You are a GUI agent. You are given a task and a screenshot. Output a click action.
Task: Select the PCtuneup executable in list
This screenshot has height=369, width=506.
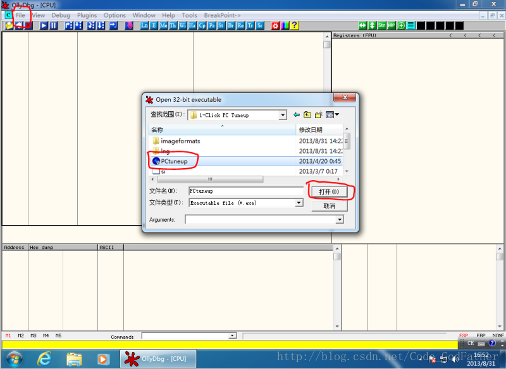click(x=245, y=161)
